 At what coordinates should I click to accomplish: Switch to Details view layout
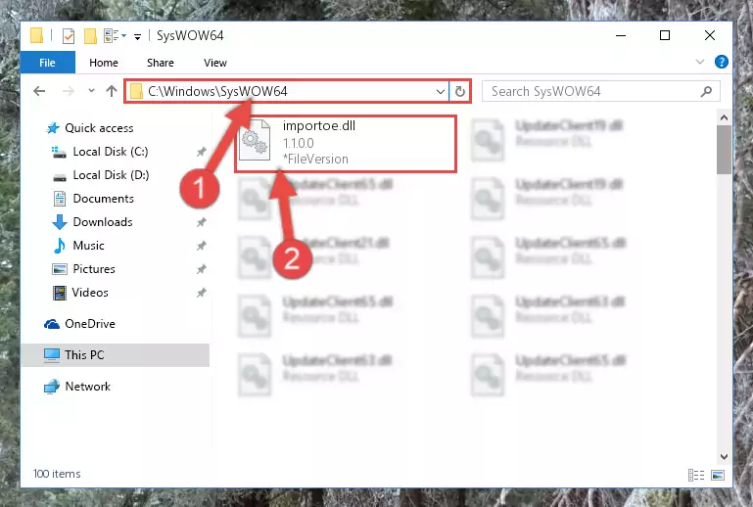point(696,475)
